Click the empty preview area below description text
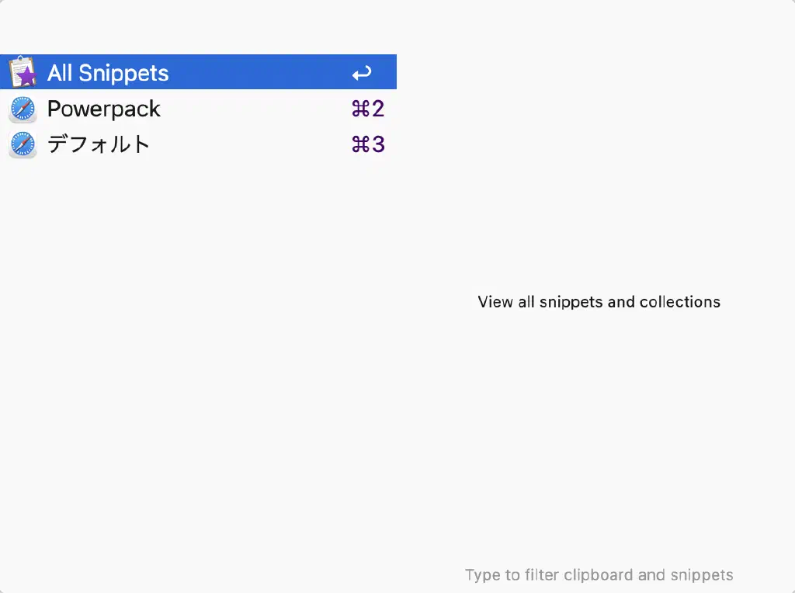This screenshot has height=593, width=795. click(x=598, y=435)
